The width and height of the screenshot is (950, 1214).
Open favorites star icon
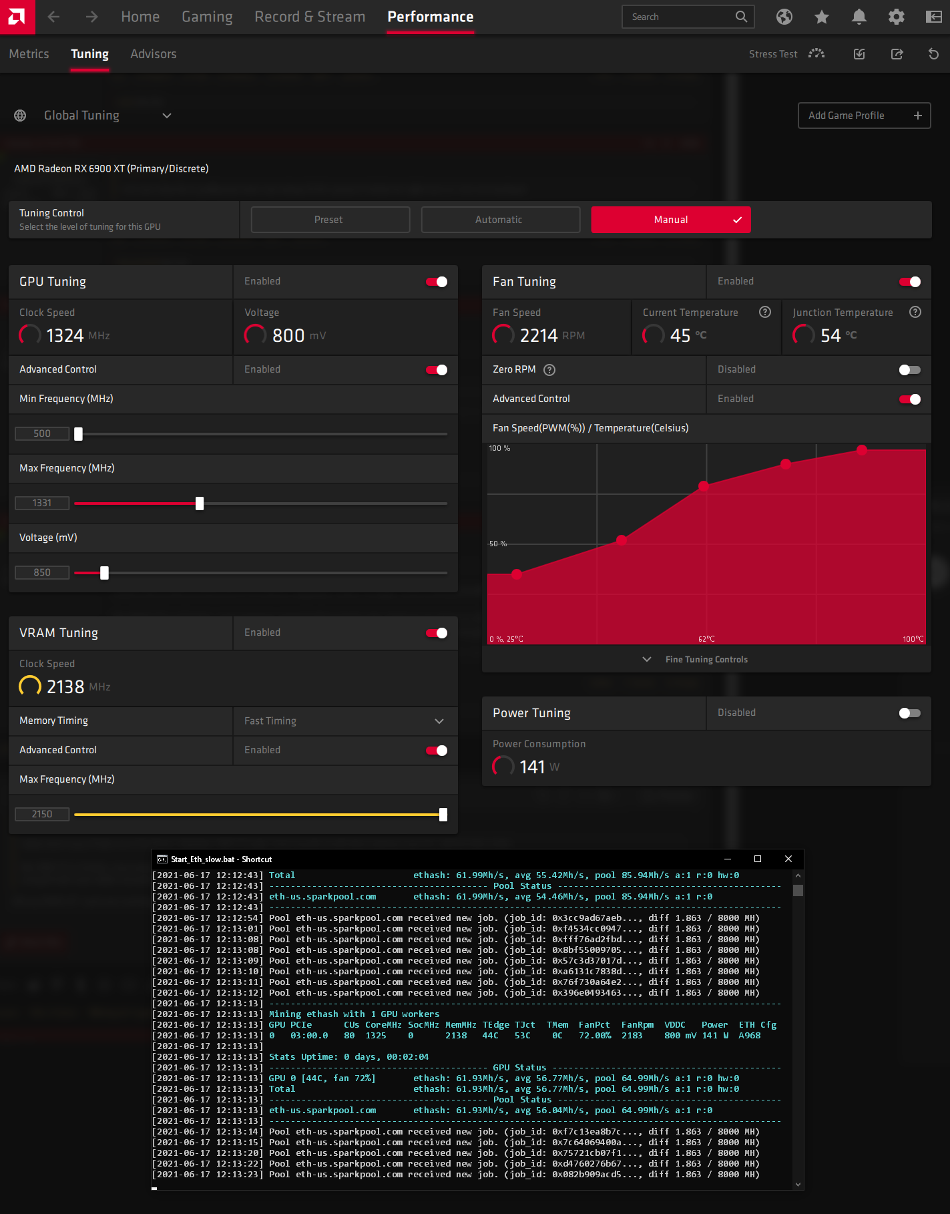(x=822, y=17)
